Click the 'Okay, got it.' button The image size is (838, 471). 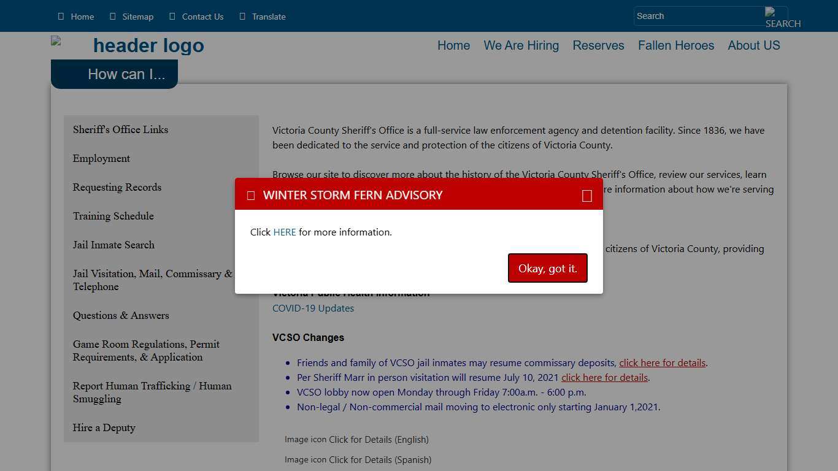(x=547, y=269)
